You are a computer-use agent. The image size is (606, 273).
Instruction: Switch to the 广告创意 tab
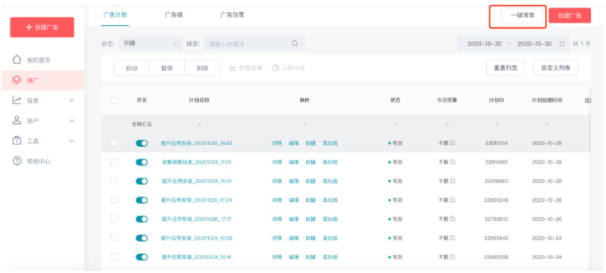tap(233, 15)
